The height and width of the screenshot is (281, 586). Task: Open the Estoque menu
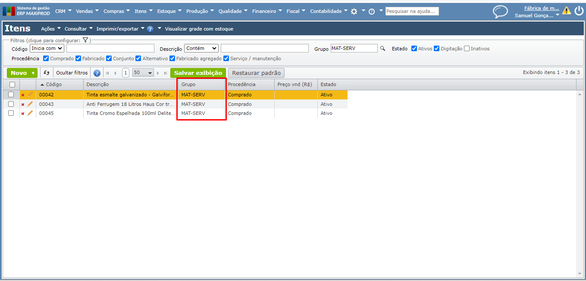coord(169,11)
